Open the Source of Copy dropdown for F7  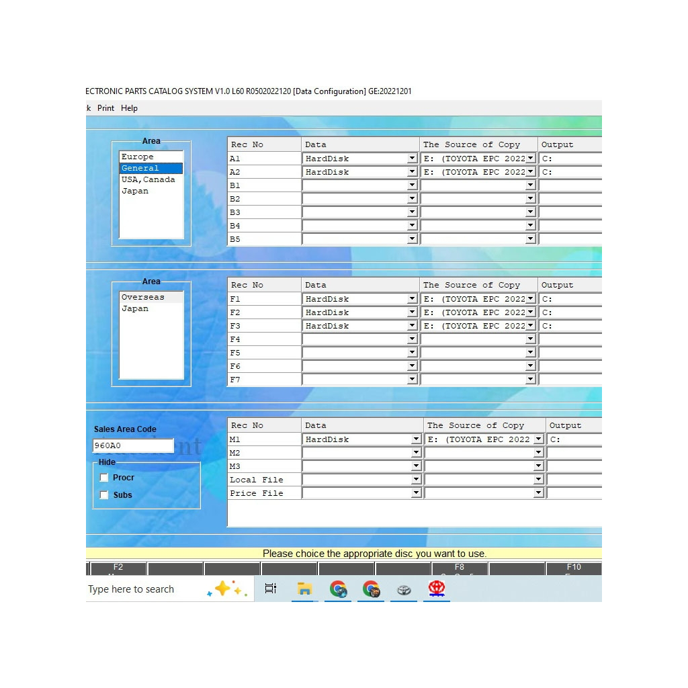pos(531,380)
